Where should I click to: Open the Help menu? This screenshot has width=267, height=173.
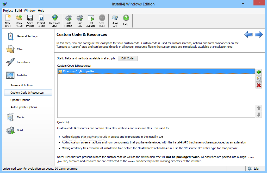41,11
